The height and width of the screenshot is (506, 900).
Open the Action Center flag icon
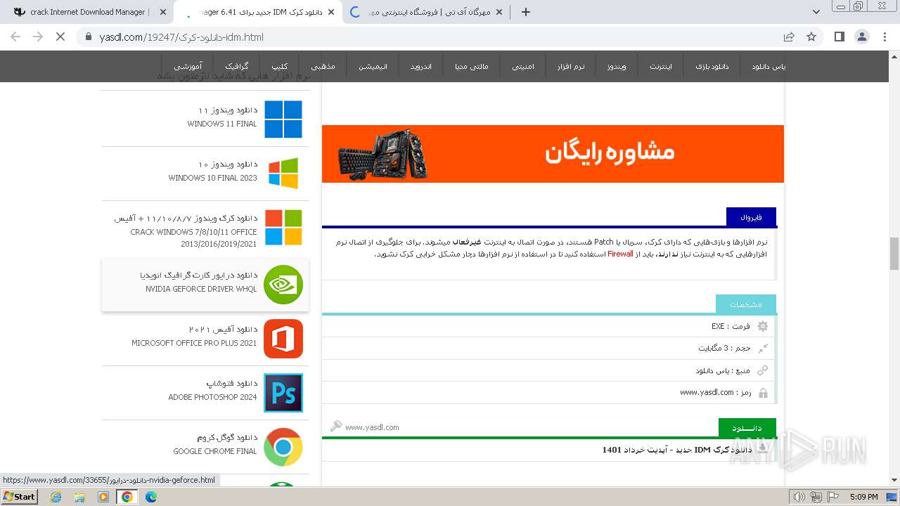point(835,497)
